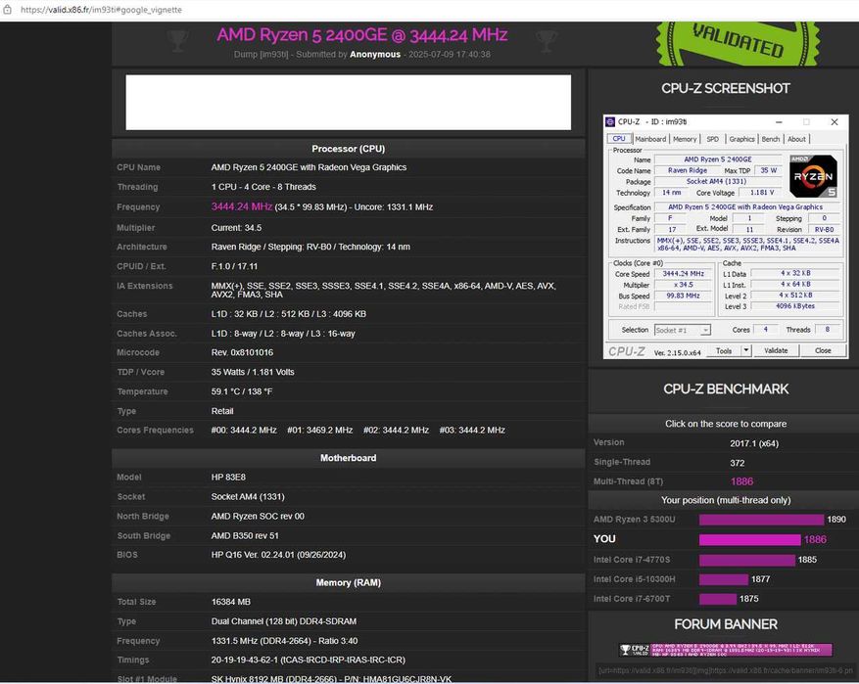Click the Threads count field showing 8

point(827,330)
